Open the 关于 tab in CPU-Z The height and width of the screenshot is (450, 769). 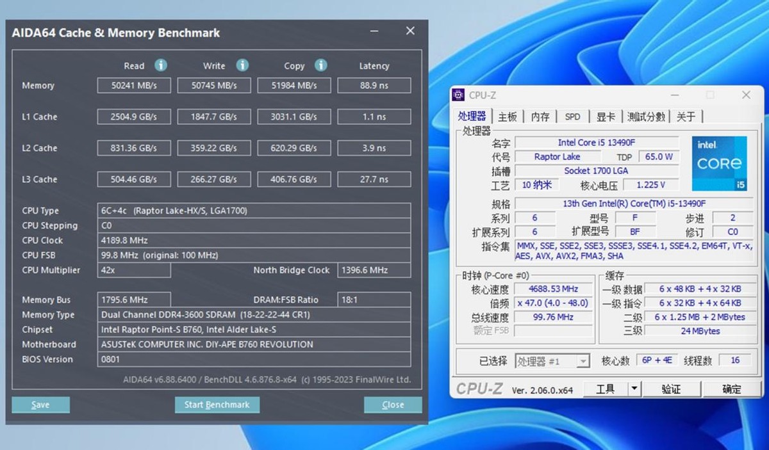pos(686,116)
